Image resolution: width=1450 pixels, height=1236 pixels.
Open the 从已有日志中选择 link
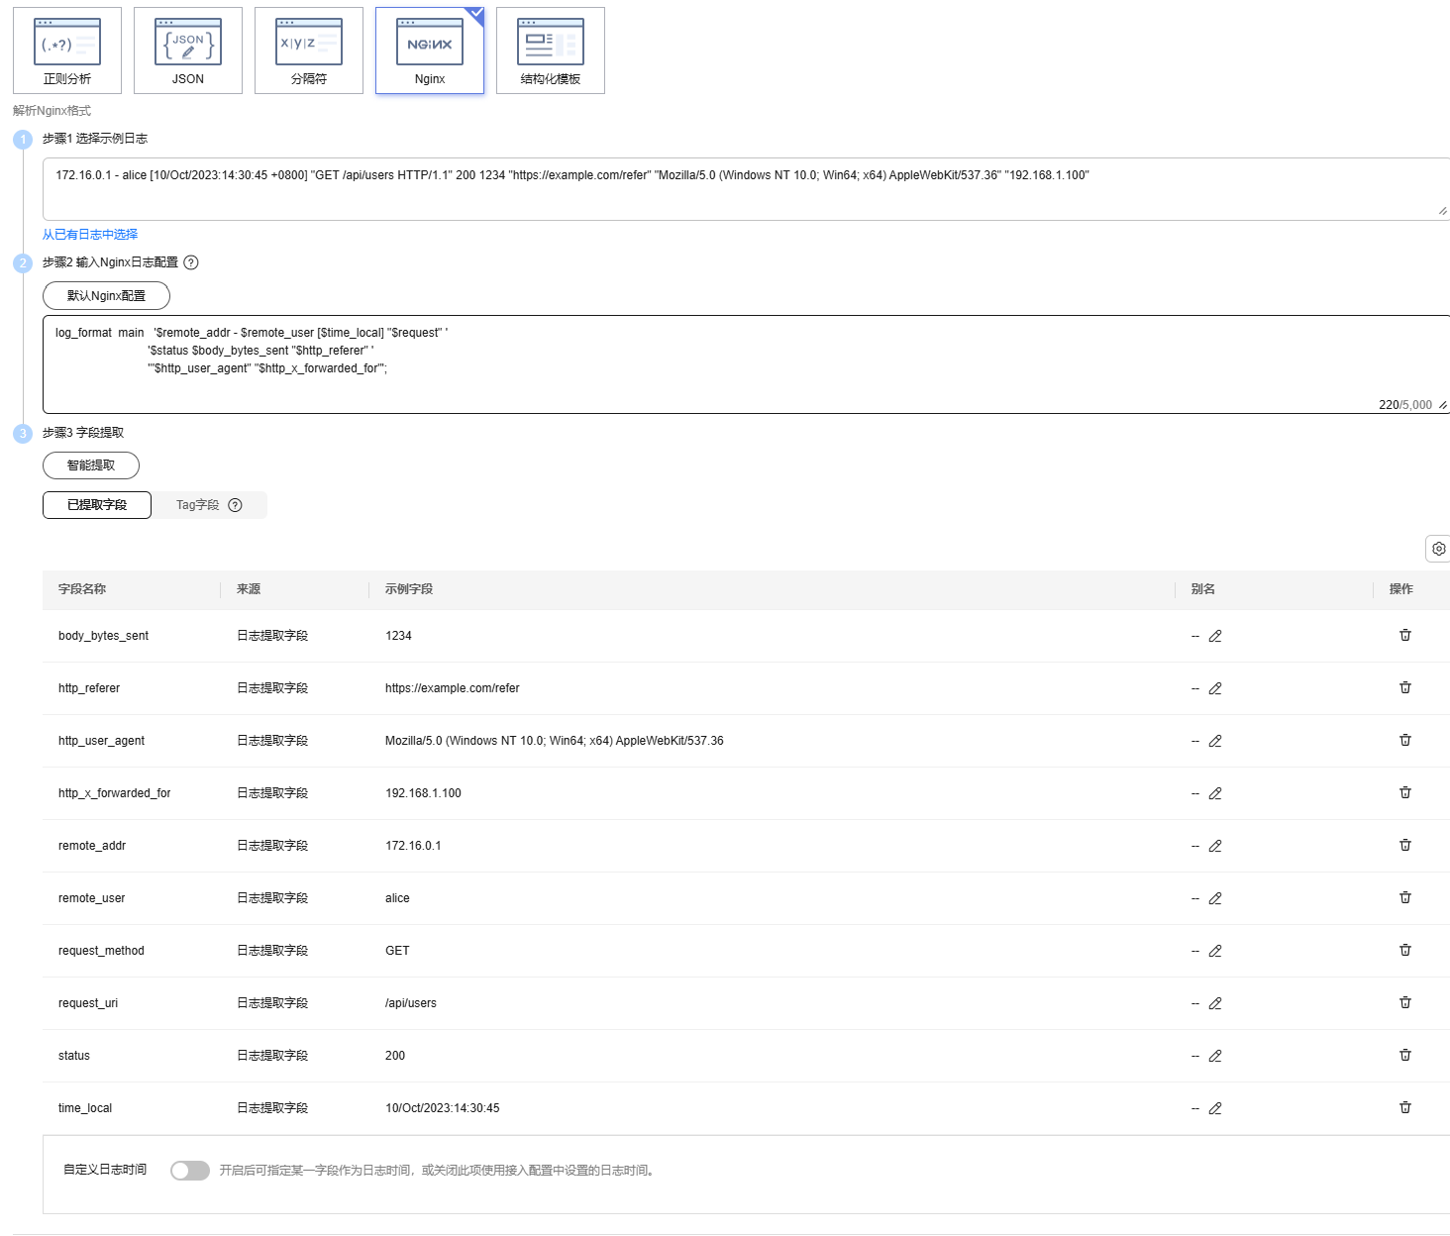click(x=90, y=235)
